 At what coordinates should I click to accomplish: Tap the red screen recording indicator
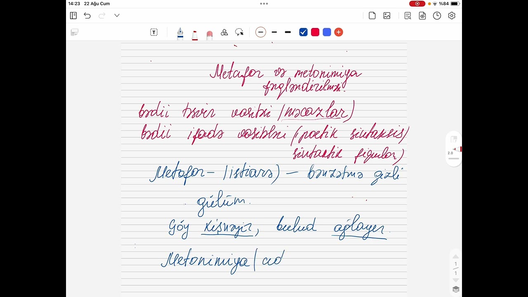coord(417,4)
